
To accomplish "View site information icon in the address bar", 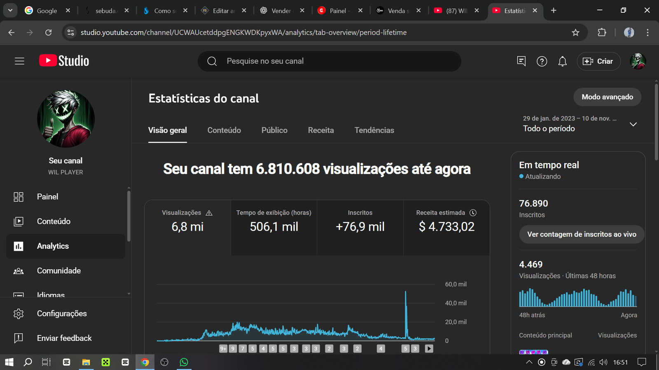I will pos(71,32).
